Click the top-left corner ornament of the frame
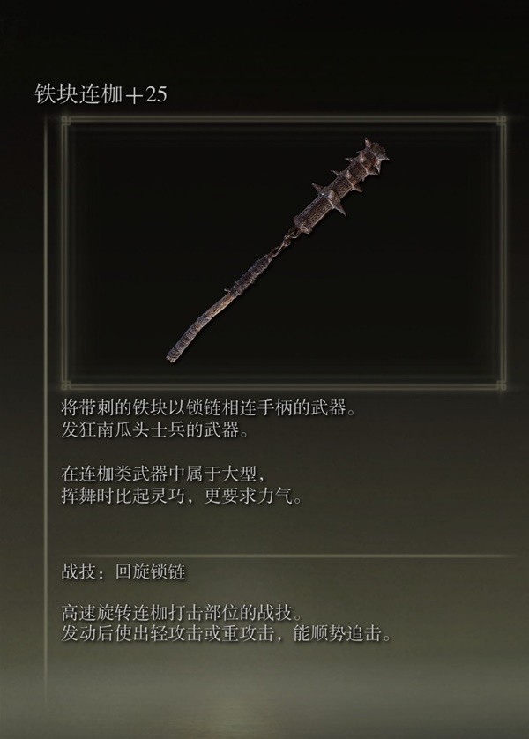This screenshot has width=529, height=739. coord(66,121)
